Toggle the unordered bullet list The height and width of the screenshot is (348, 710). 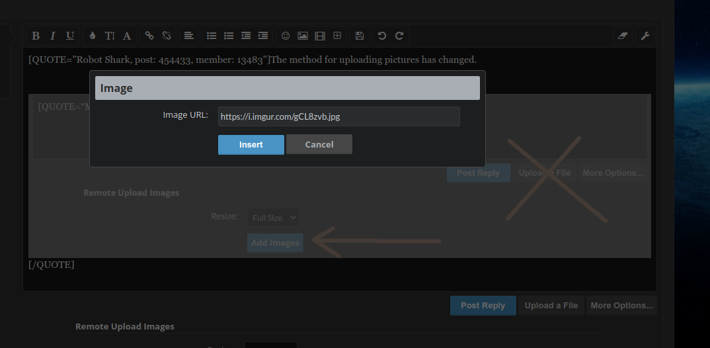212,36
